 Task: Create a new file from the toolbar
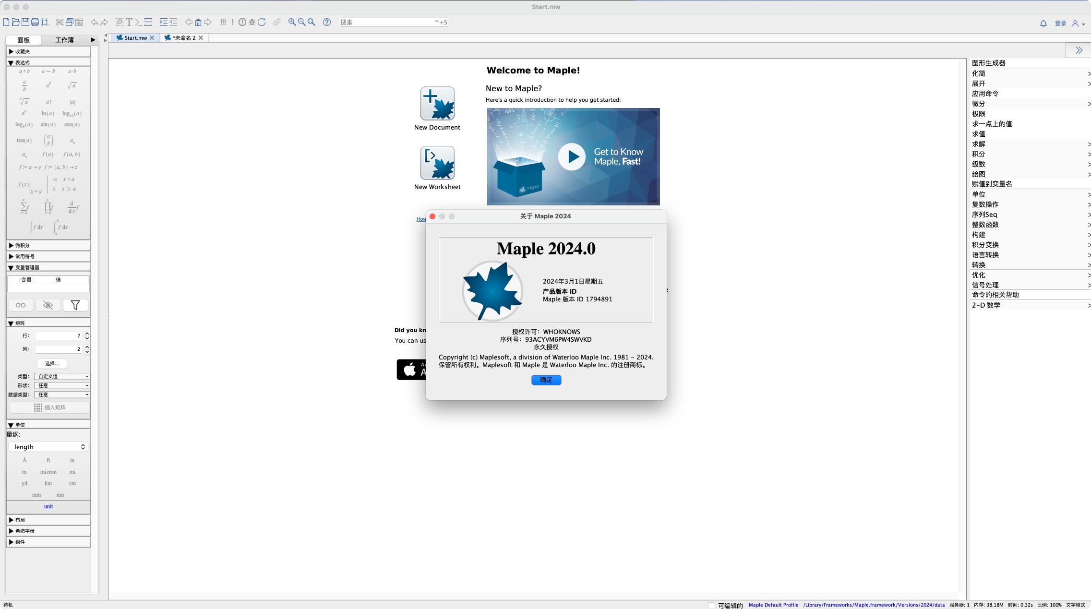(x=6, y=22)
